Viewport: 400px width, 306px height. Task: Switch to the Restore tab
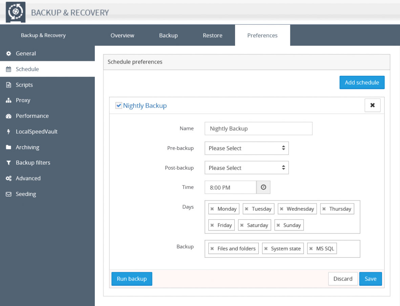[212, 35]
